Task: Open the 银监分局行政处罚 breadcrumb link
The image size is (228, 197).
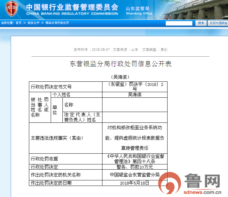Action: (57, 23)
